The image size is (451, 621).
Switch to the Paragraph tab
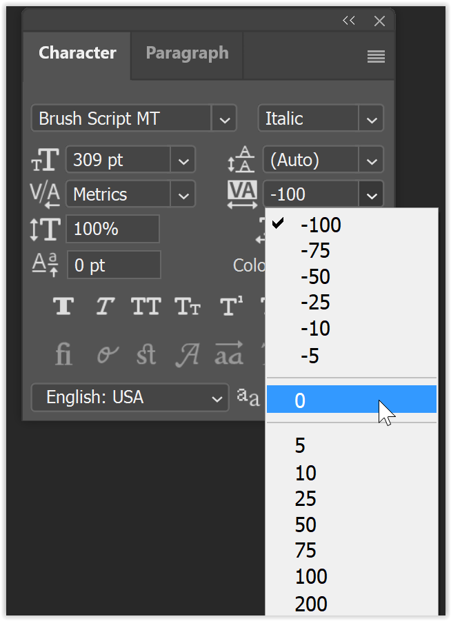pos(186,52)
